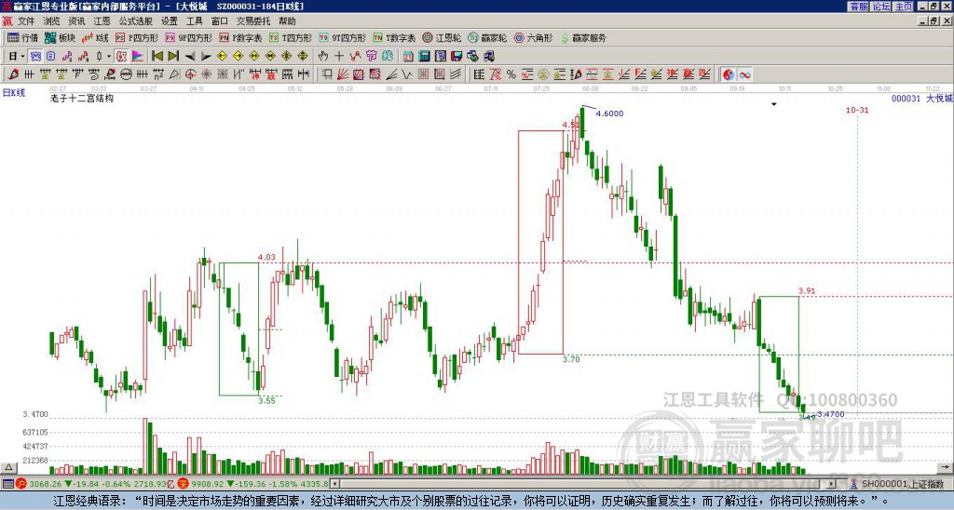Screen dimensions: 954x510
Task: Switch to the K线 chart view
Action: point(95,37)
